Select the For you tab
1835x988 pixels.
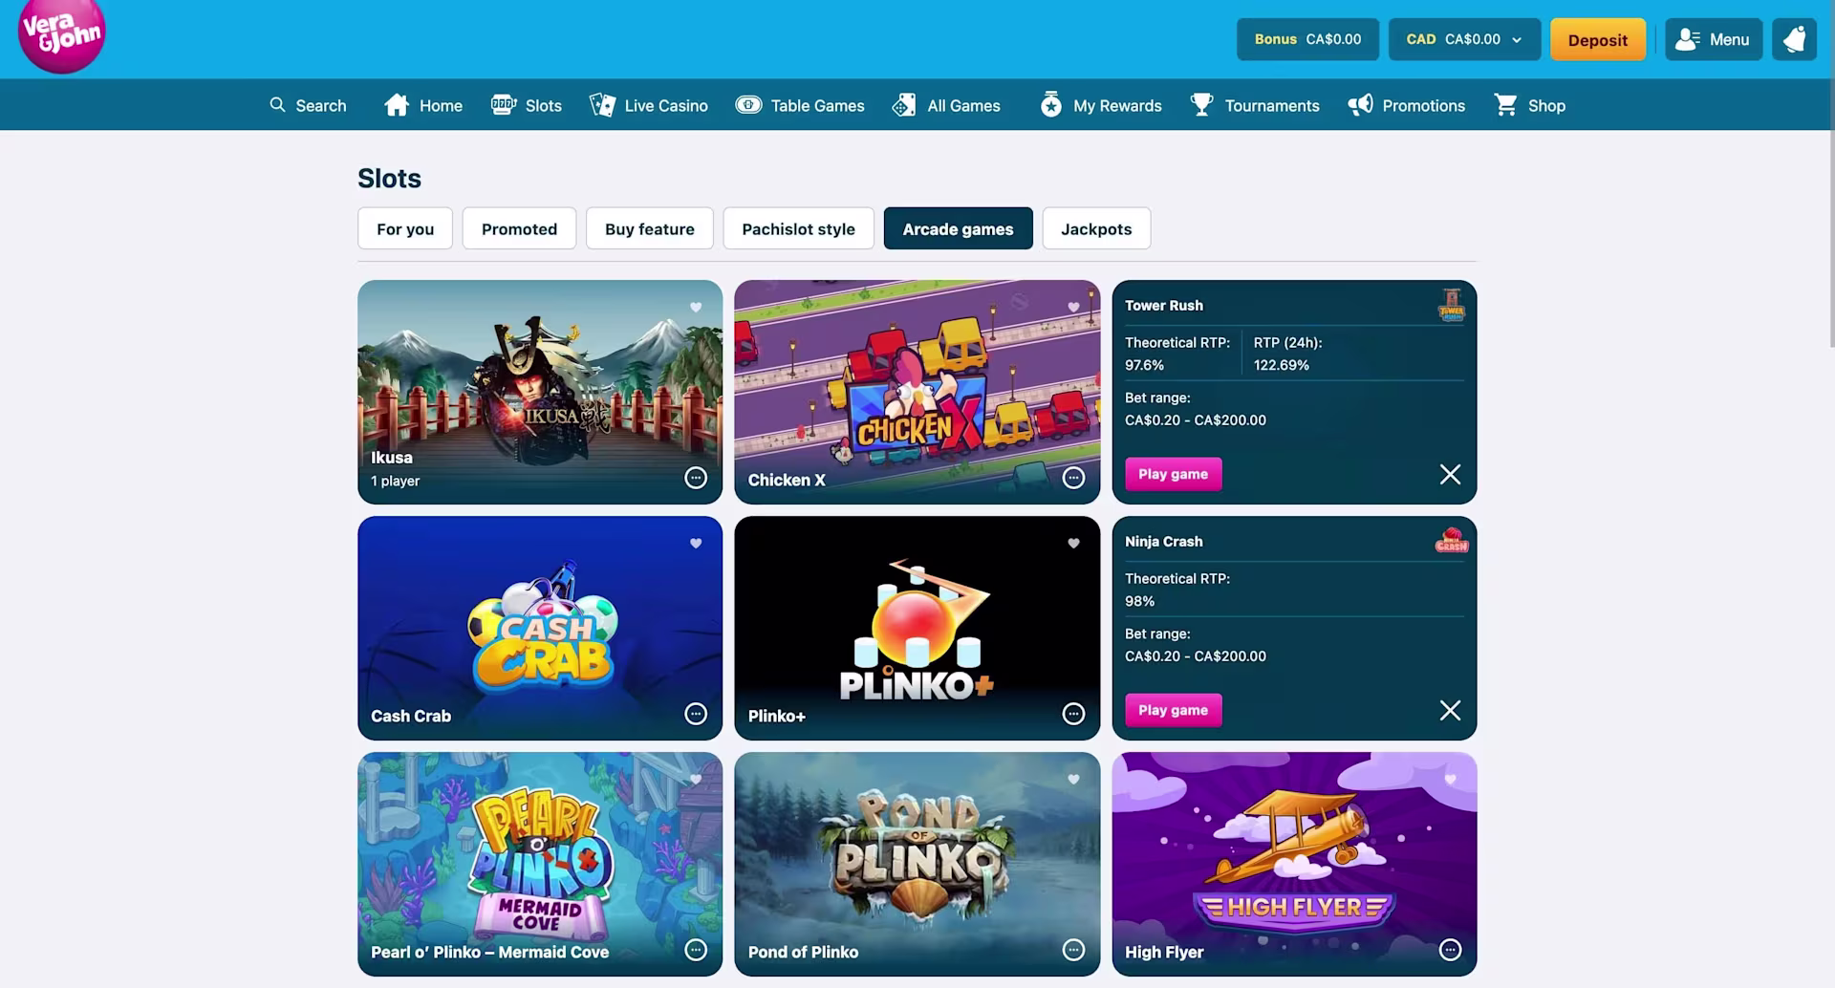click(x=405, y=228)
